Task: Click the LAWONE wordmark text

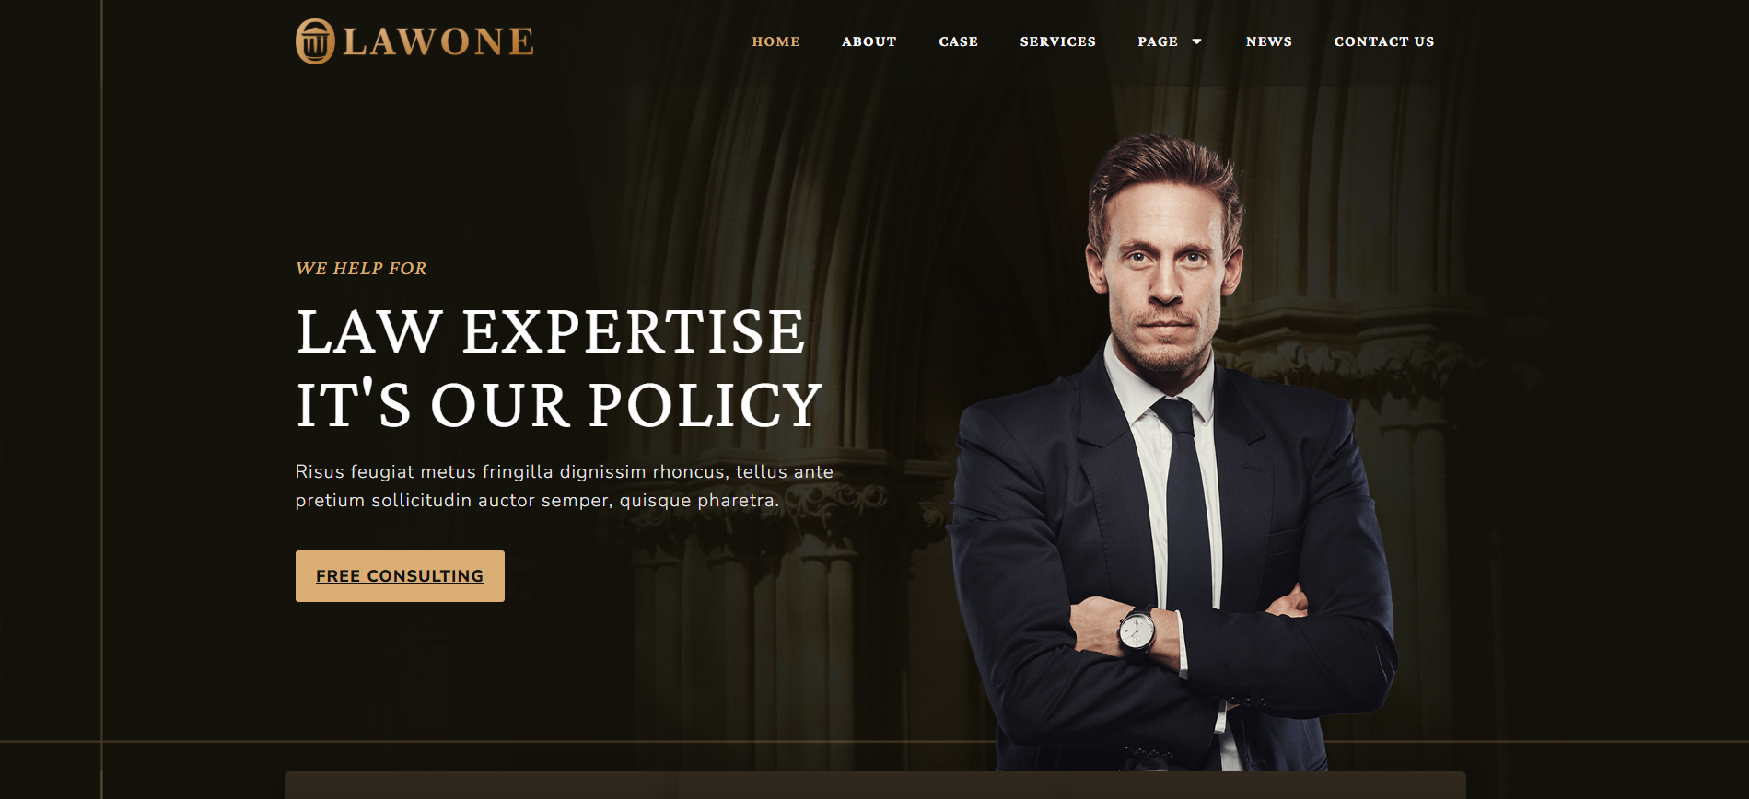Action: 438,41
